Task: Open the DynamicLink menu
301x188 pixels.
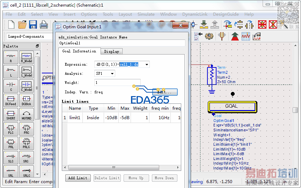Action: [195, 14]
